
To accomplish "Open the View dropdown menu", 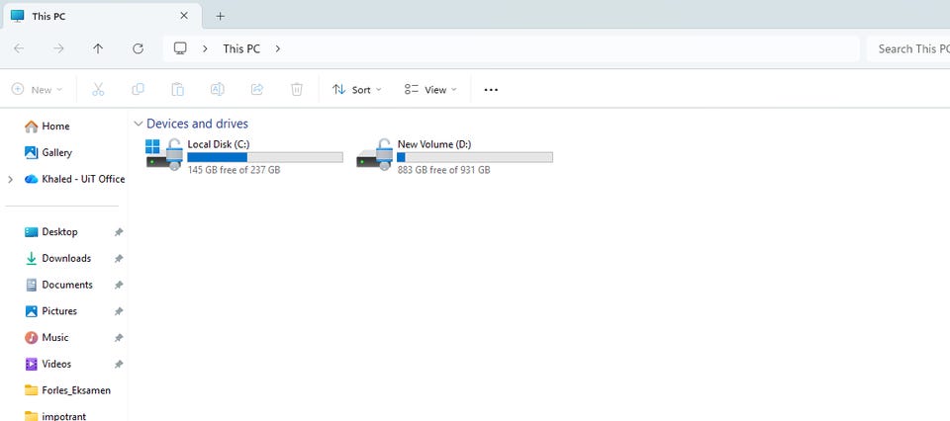I will point(430,90).
